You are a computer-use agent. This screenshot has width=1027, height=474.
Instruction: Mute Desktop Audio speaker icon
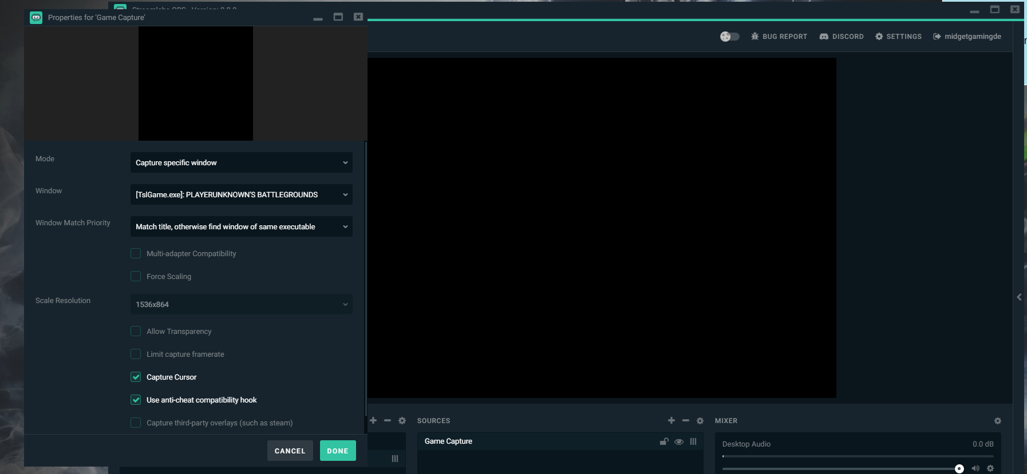coord(975,468)
